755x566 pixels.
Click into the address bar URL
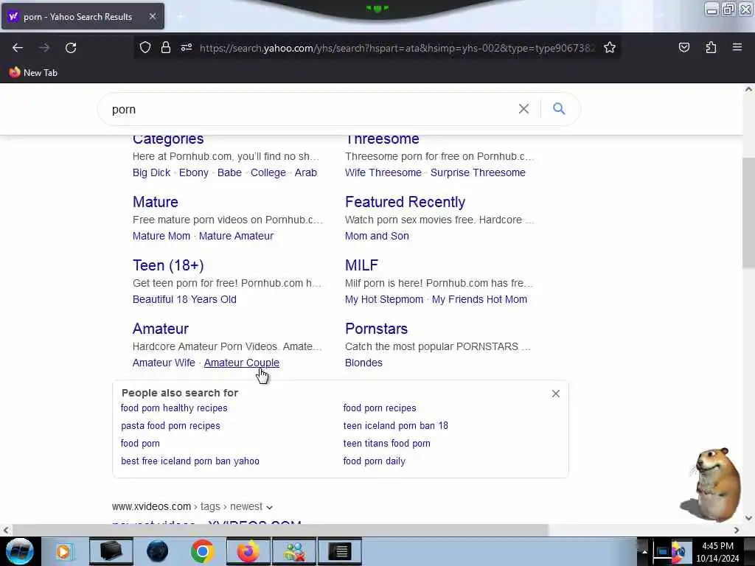click(397, 48)
